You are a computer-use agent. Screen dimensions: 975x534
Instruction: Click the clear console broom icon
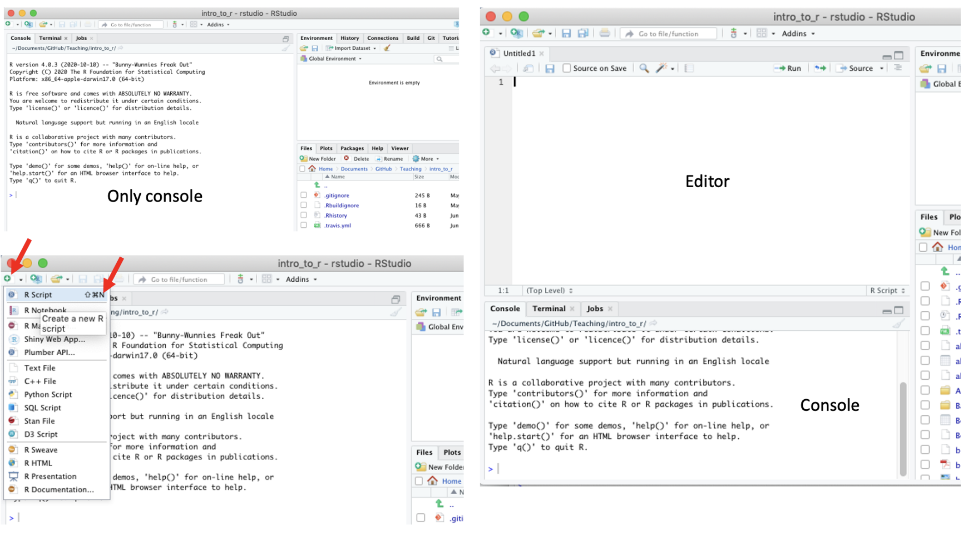[898, 323]
